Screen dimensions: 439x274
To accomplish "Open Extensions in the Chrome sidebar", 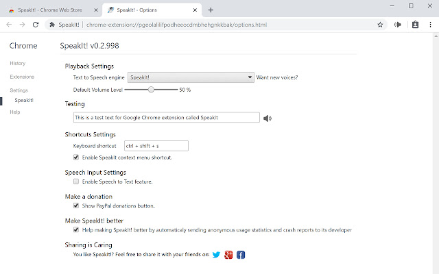I will [x=22, y=77].
